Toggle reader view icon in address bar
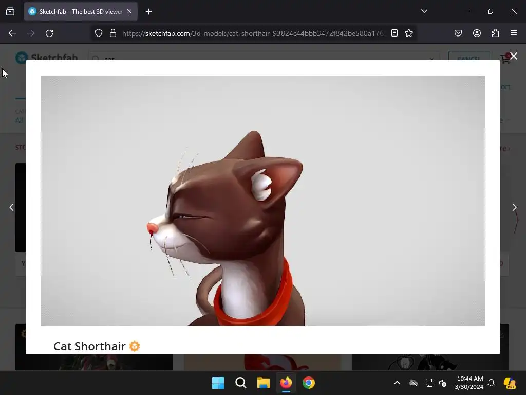The height and width of the screenshot is (395, 526). pos(394,33)
